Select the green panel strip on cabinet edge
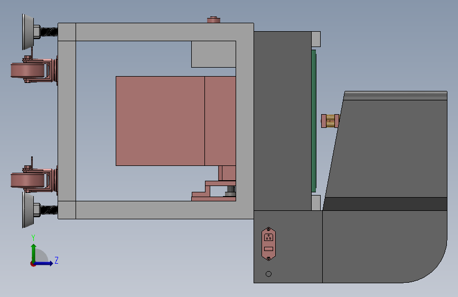Viewport: 458px width, 297px height. (314, 121)
